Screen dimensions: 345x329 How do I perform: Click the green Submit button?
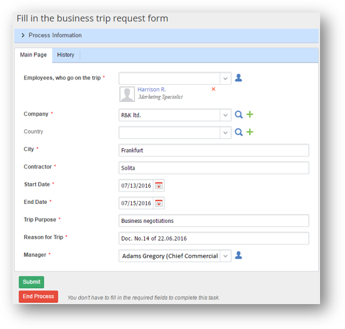point(31,282)
